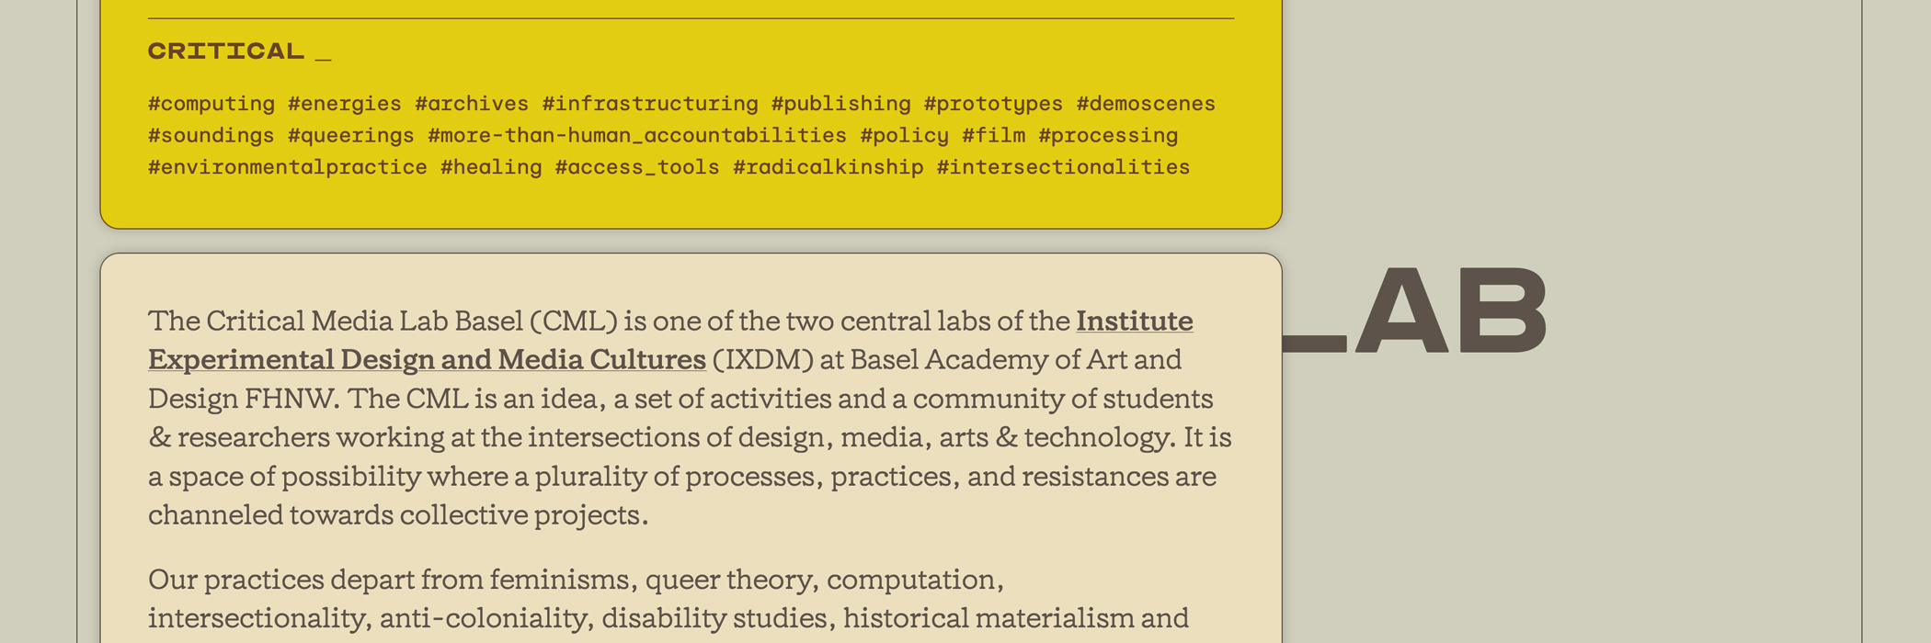Open the #queerings tag

pyautogui.click(x=351, y=135)
